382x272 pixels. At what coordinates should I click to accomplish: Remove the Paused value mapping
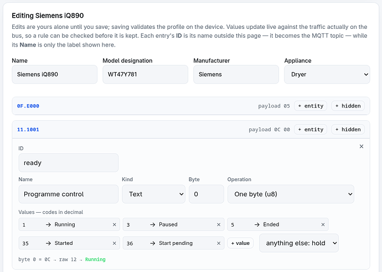pyautogui.click(x=219, y=224)
